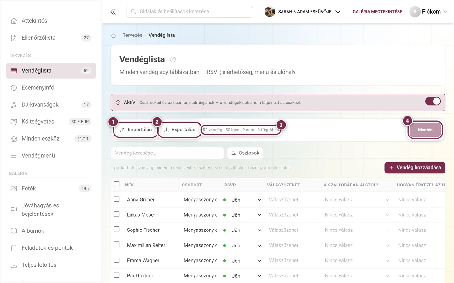Click Vendég hozzáadása button
This screenshot has height=283, width=454.
tap(415, 168)
